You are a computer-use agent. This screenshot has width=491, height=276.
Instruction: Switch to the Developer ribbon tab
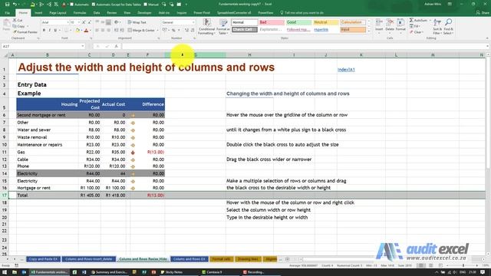coord(144,13)
